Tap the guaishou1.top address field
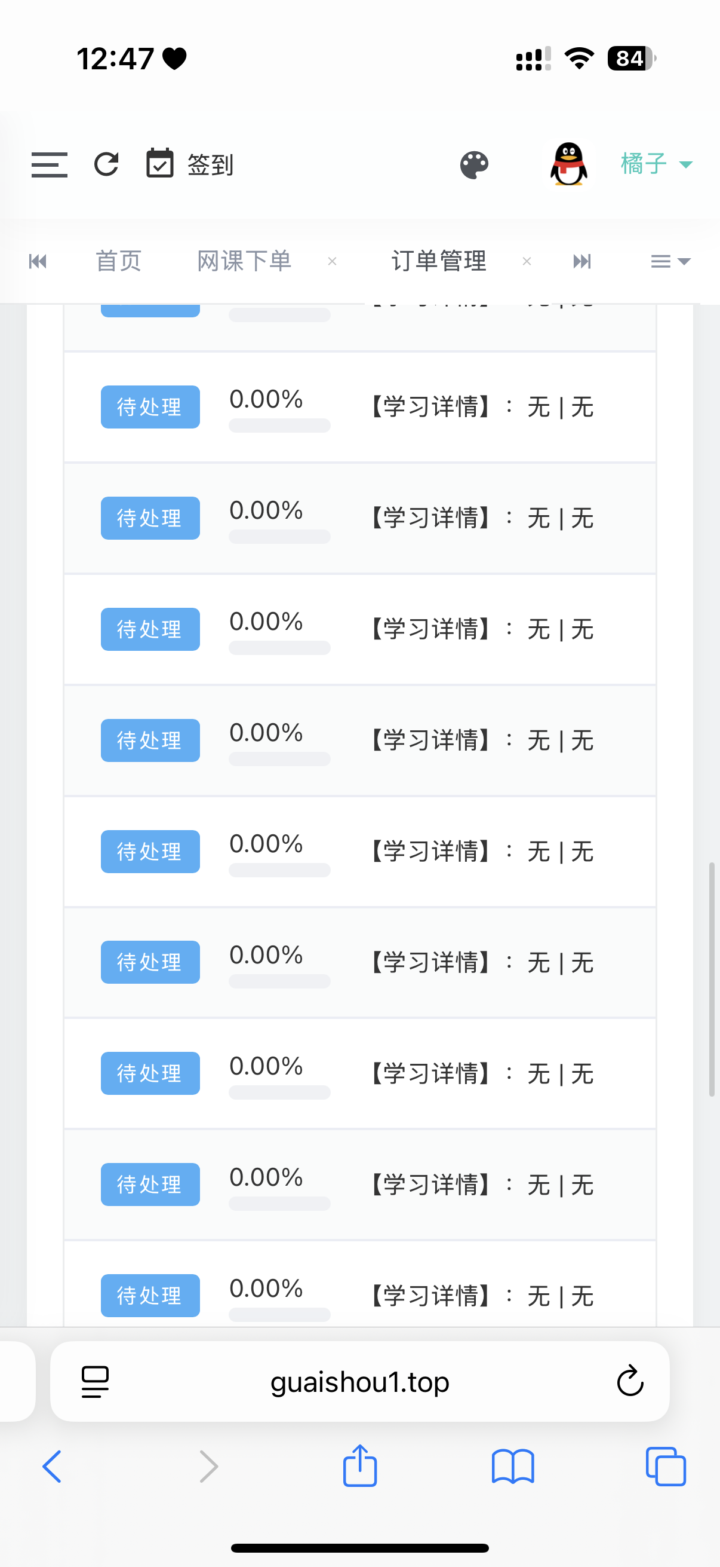Screen dimensions: 720x1567 tap(359, 1382)
